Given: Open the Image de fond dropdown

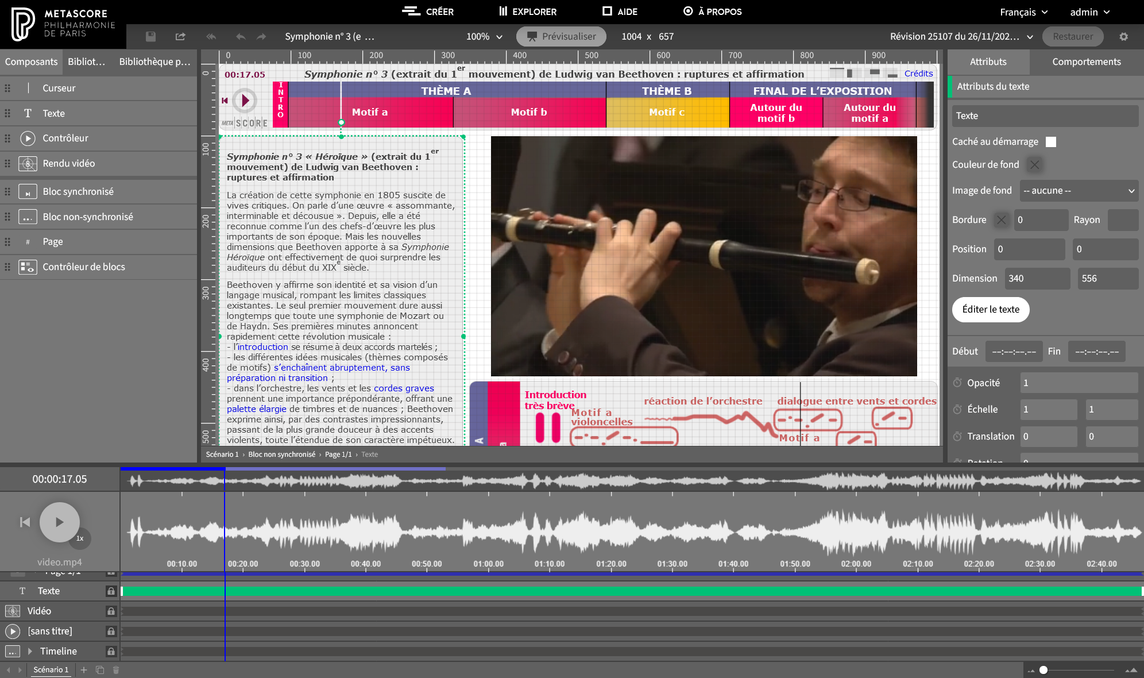Looking at the screenshot, I should [1079, 191].
